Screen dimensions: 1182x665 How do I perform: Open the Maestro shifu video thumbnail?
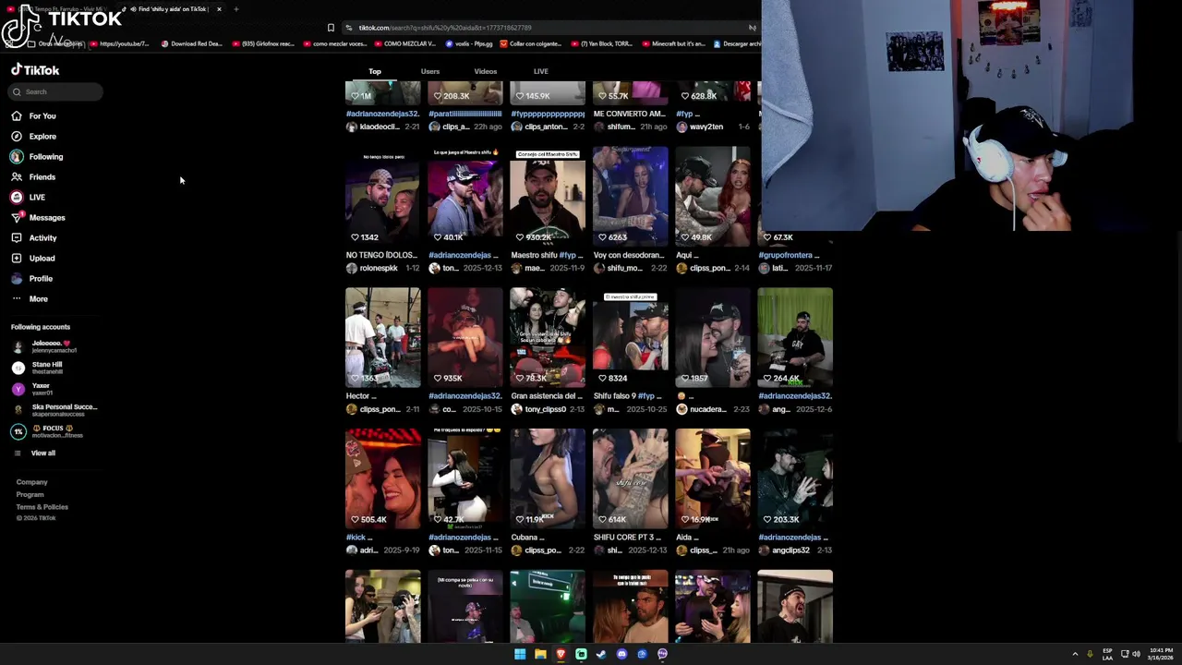tap(548, 195)
